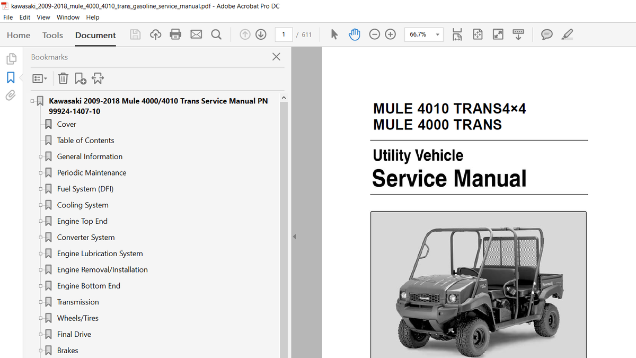Click the find current bookmark icon
Viewport: 636px width, 358px height.
(x=98, y=78)
